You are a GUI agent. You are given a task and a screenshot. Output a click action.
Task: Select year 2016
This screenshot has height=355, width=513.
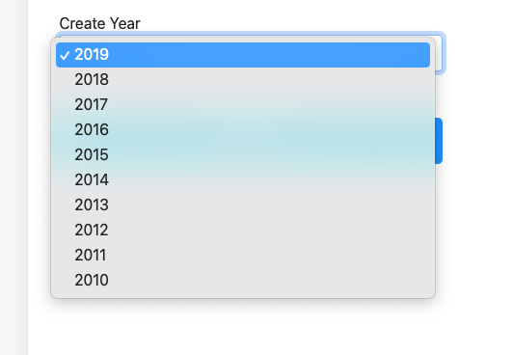click(x=243, y=129)
